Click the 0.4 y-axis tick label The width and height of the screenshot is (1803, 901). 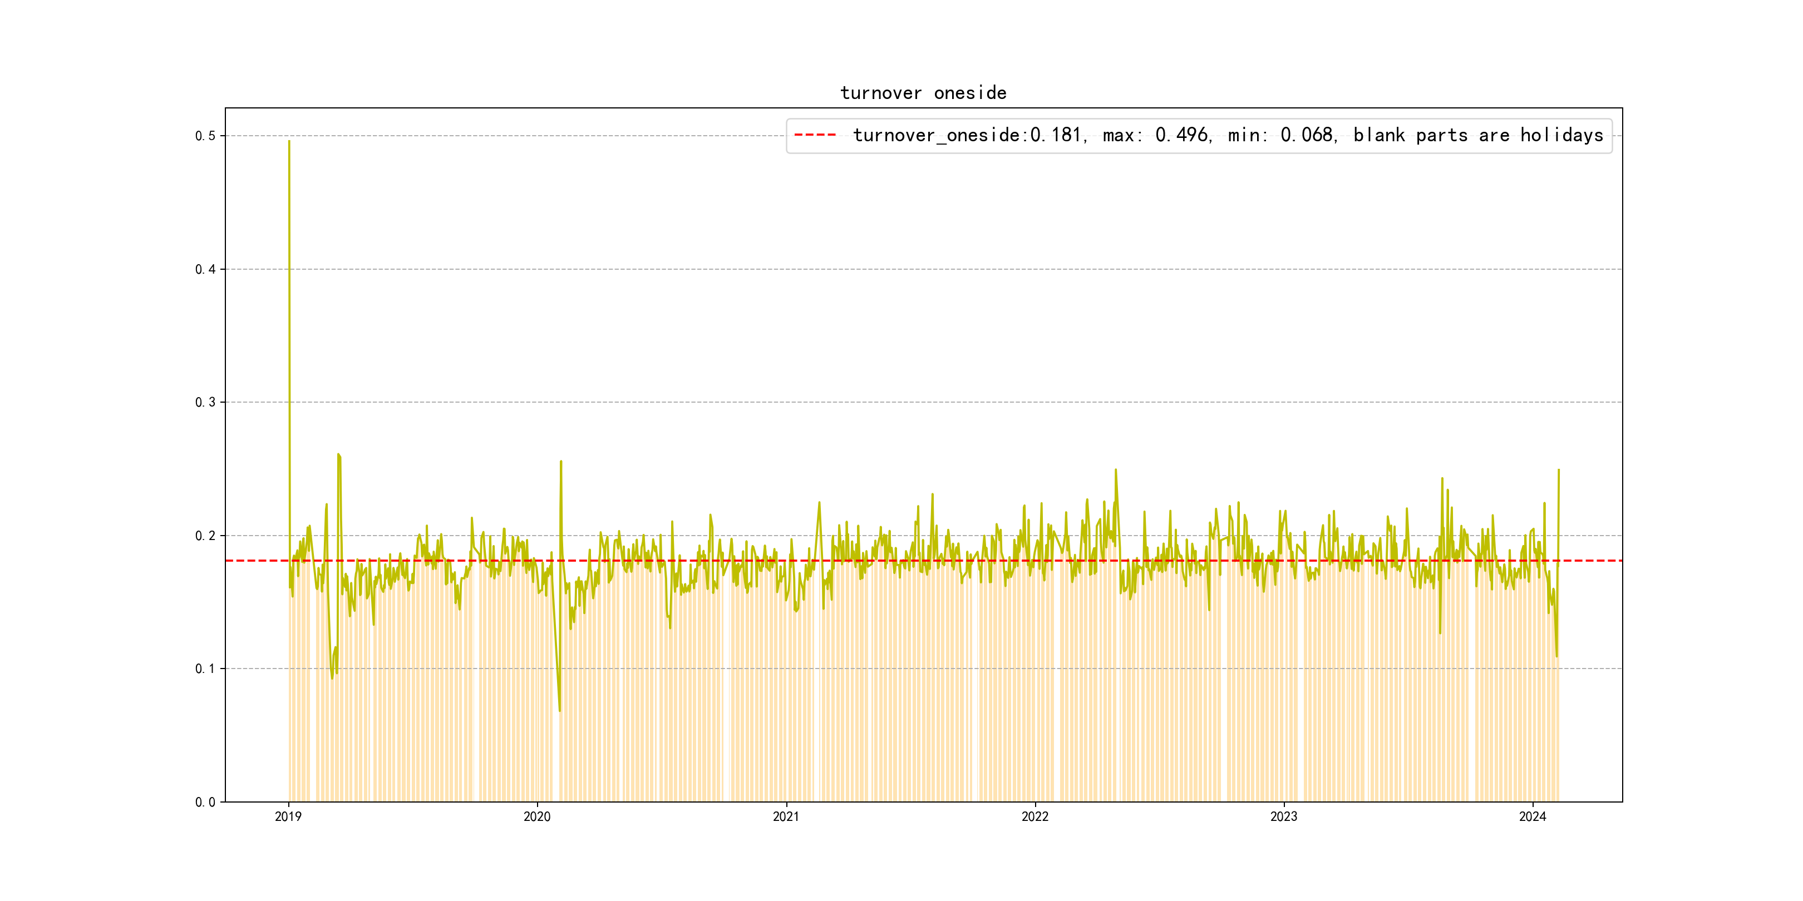(x=205, y=269)
